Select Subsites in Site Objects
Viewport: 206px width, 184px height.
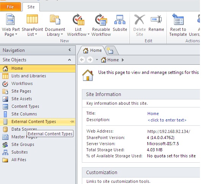(38, 152)
